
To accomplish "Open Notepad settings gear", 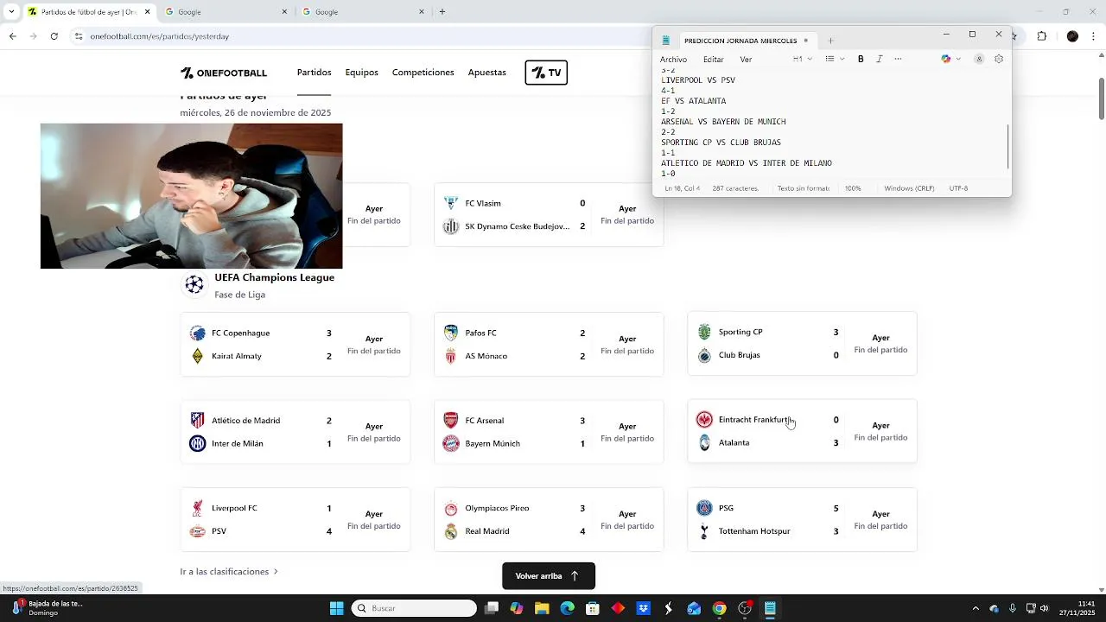I will pyautogui.click(x=999, y=59).
